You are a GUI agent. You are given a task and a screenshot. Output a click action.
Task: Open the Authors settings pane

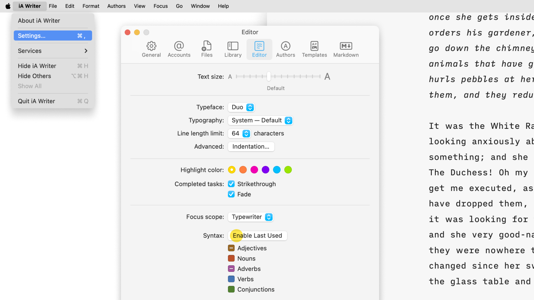pyautogui.click(x=285, y=49)
